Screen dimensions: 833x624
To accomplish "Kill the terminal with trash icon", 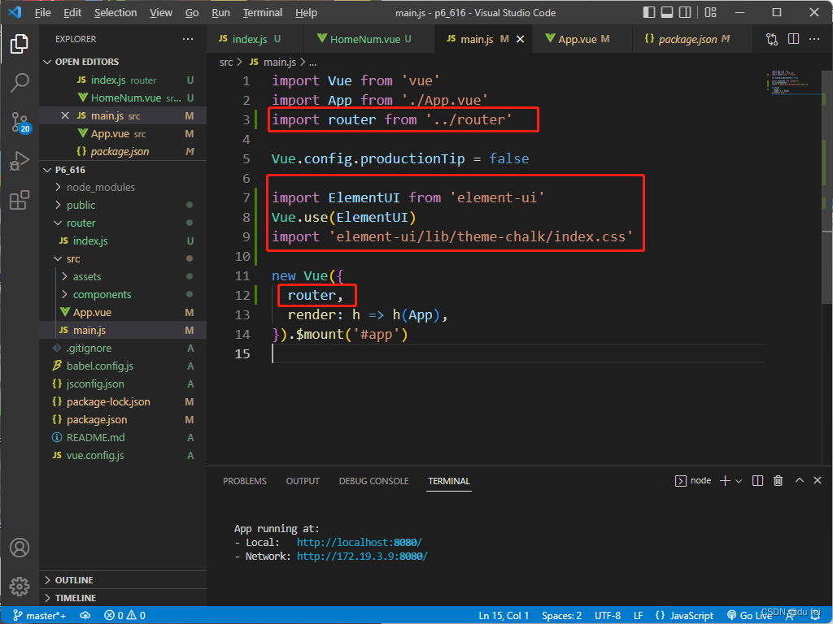I will [x=778, y=481].
